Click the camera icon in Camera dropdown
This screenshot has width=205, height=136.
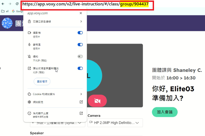pos(91,122)
